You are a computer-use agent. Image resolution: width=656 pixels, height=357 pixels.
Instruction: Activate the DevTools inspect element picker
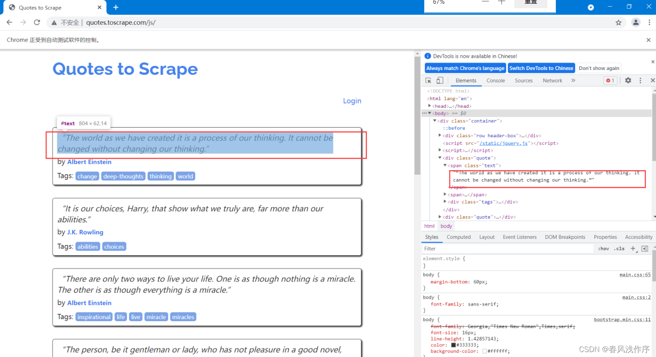pos(428,80)
